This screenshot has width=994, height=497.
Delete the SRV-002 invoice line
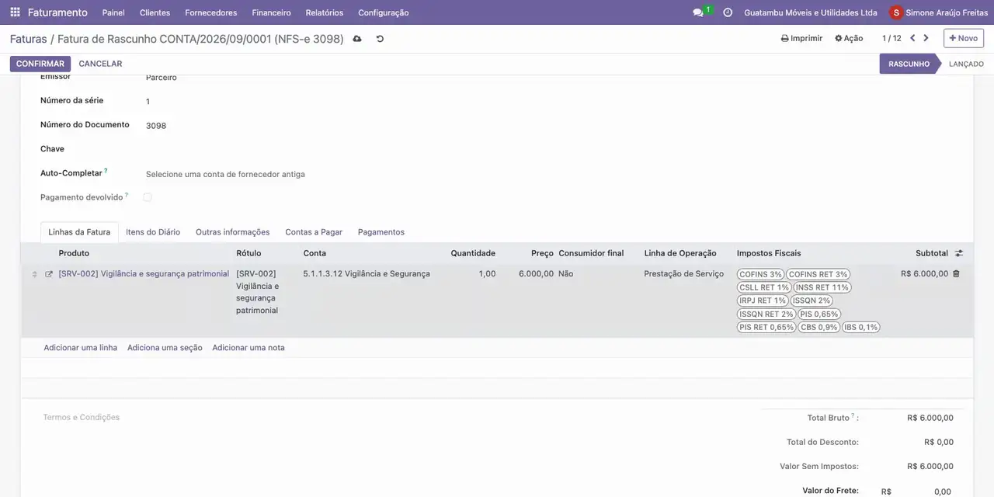pyautogui.click(x=956, y=274)
